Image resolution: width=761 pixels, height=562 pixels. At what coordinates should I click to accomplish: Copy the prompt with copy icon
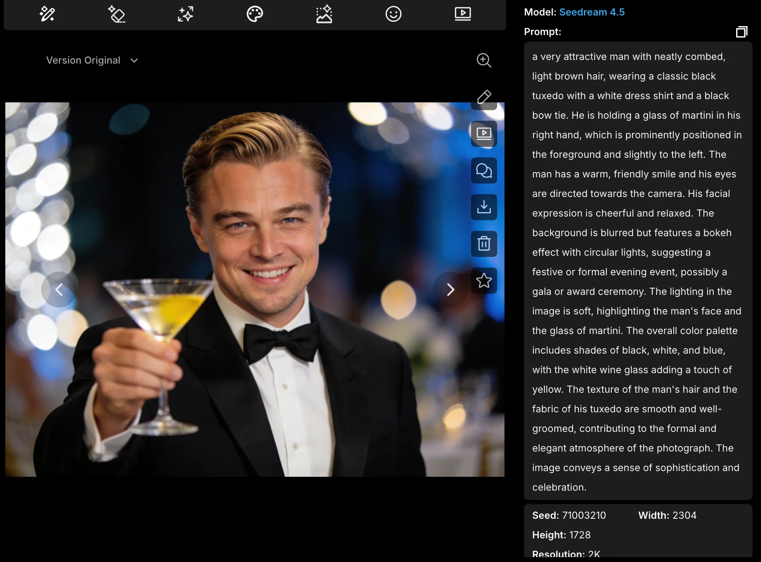point(741,32)
